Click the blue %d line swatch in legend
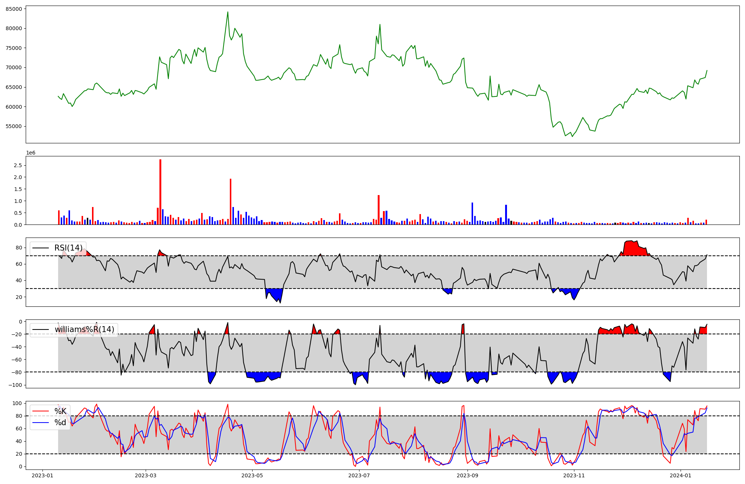 click(x=41, y=423)
